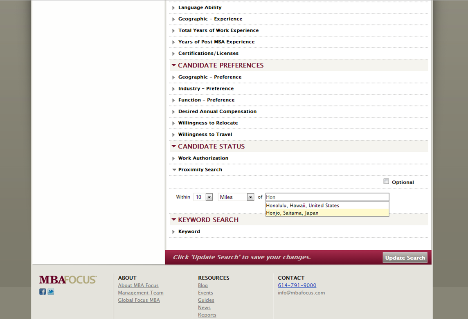Click the 614-791-9000 phone number link
The width and height of the screenshot is (468, 319).
click(297, 285)
